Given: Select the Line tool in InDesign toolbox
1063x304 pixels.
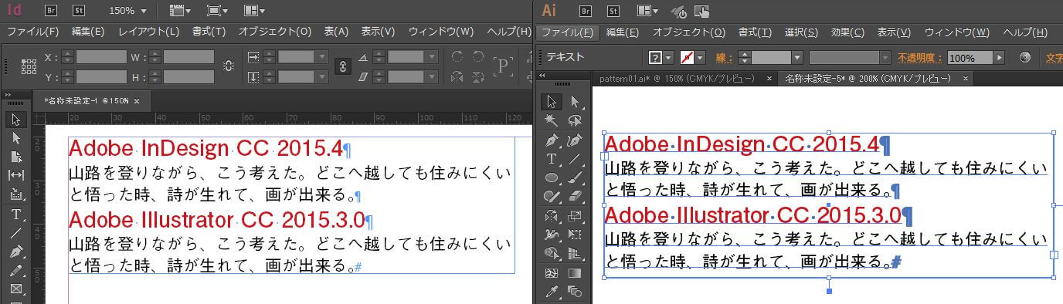Looking at the screenshot, I should pos(16,233).
